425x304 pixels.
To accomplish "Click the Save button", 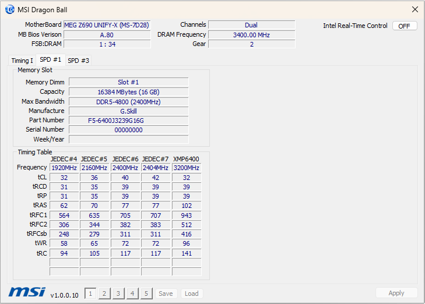I will click(166, 294).
